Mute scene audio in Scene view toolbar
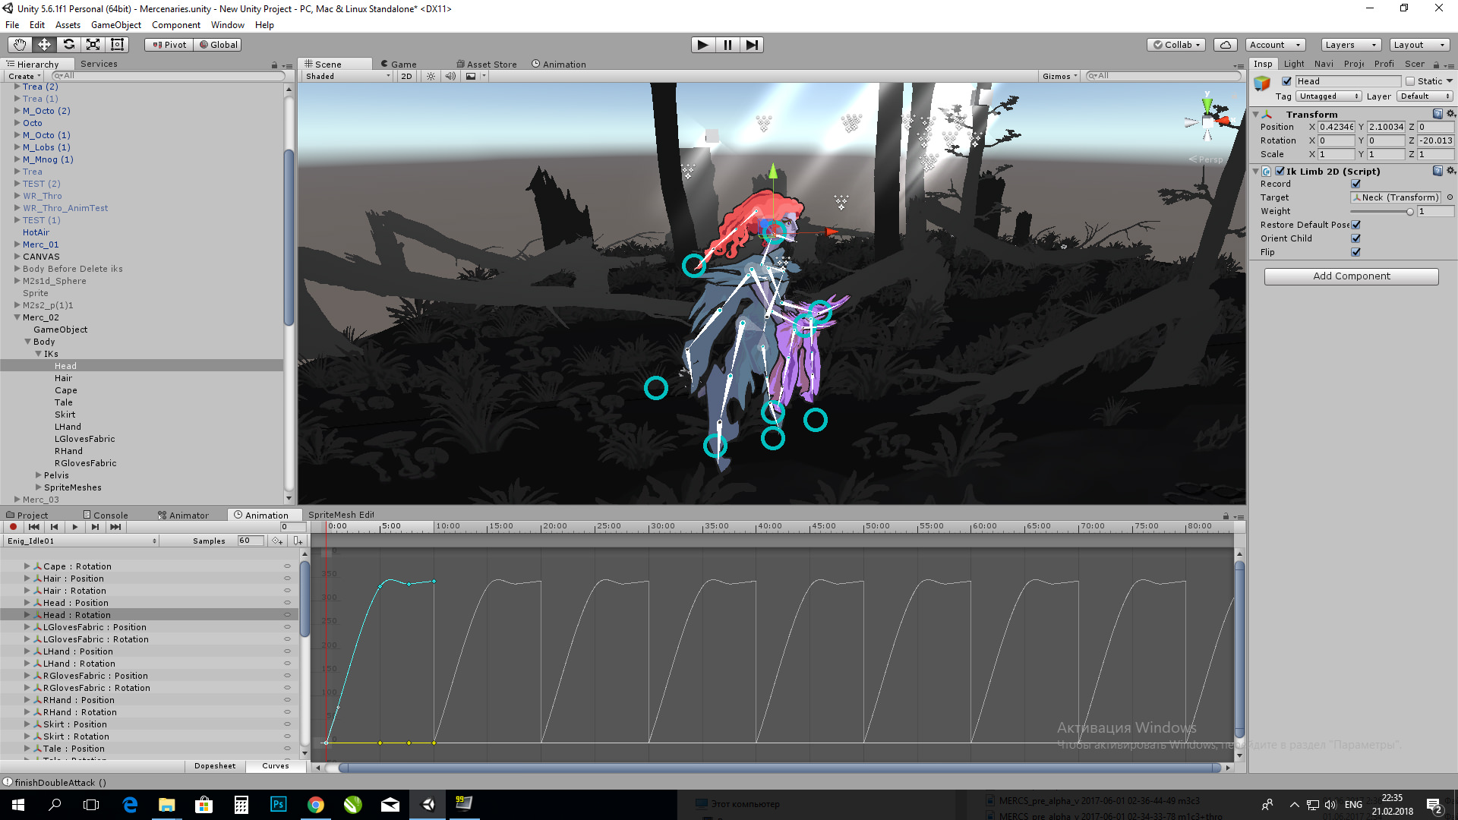 [x=451, y=76]
